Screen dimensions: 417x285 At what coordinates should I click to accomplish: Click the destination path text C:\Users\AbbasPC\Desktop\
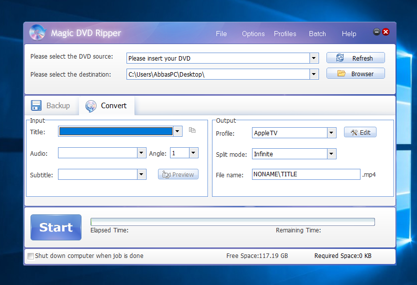tap(166, 75)
